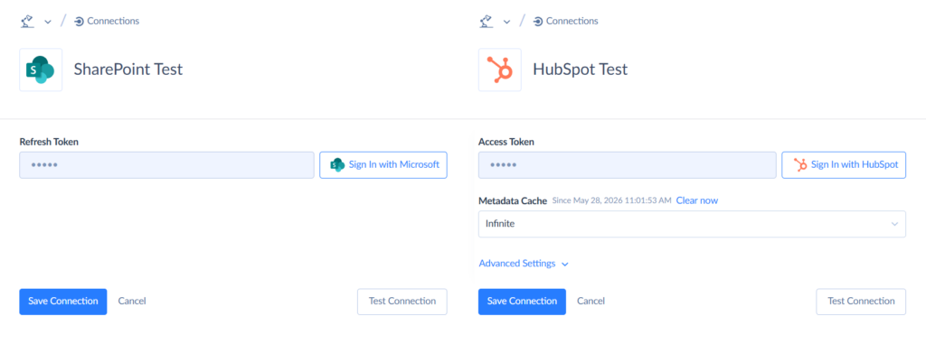Click the Refresh Token label

click(49, 142)
